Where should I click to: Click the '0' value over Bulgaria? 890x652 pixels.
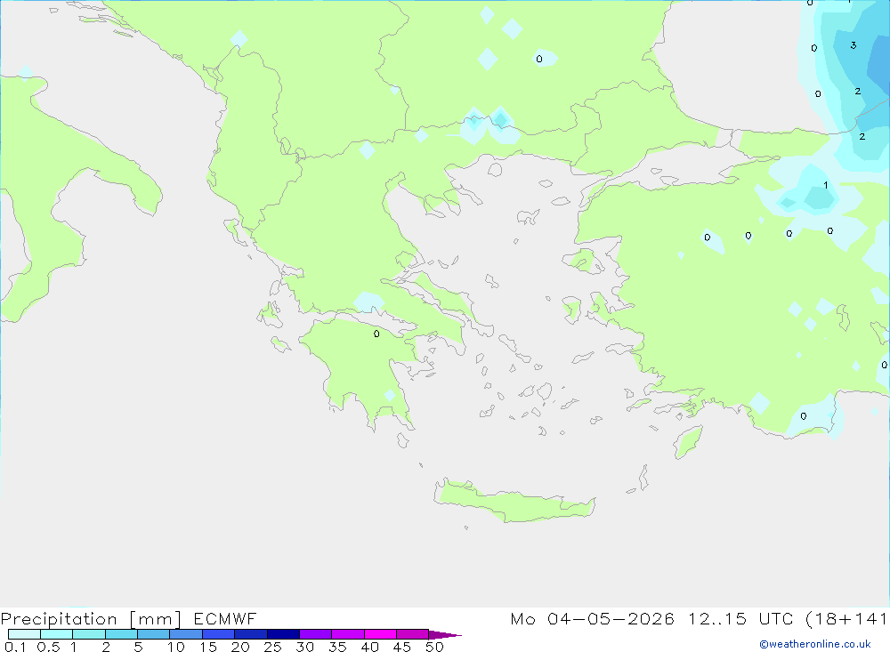click(x=539, y=59)
